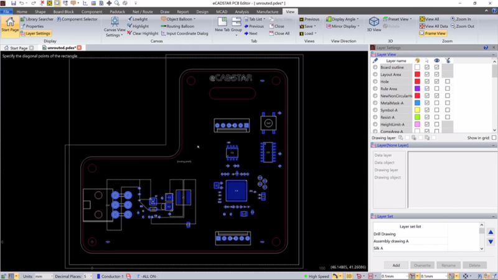Image resolution: width=498 pixels, height=280 pixels.
Task: Switch to the Start Page document tab
Action: click(19, 48)
